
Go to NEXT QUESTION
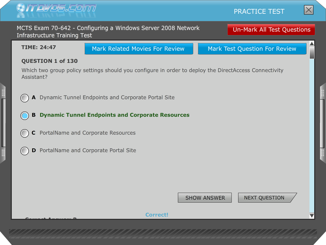(x=267, y=198)
